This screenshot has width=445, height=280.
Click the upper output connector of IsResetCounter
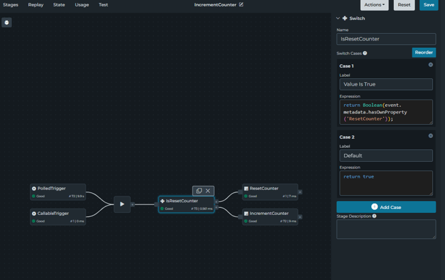point(217,202)
